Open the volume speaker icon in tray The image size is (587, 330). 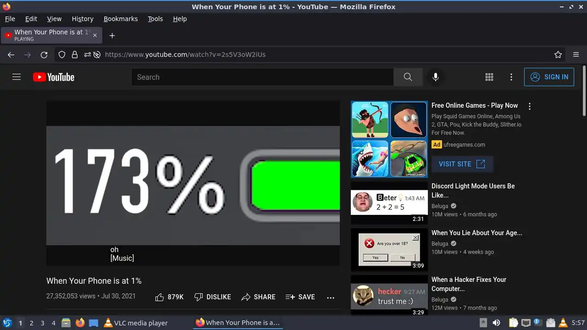pyautogui.click(x=496, y=323)
